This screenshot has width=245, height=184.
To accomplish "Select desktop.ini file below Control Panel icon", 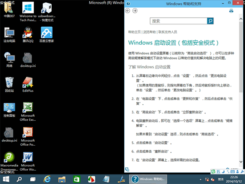I will pyautogui.click(x=9, y=135).
